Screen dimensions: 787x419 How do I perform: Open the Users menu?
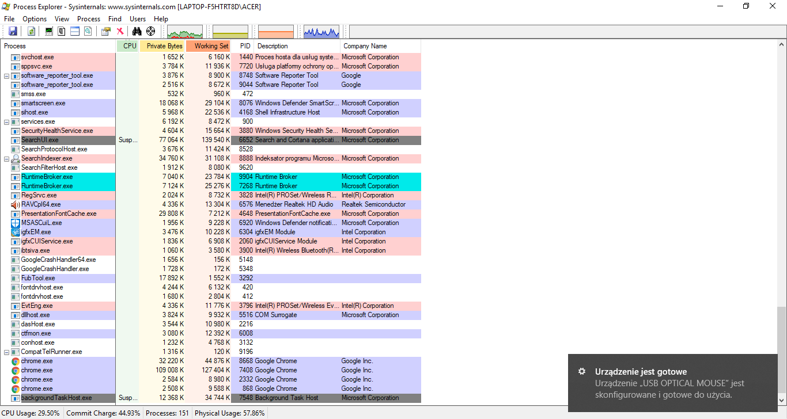138,19
